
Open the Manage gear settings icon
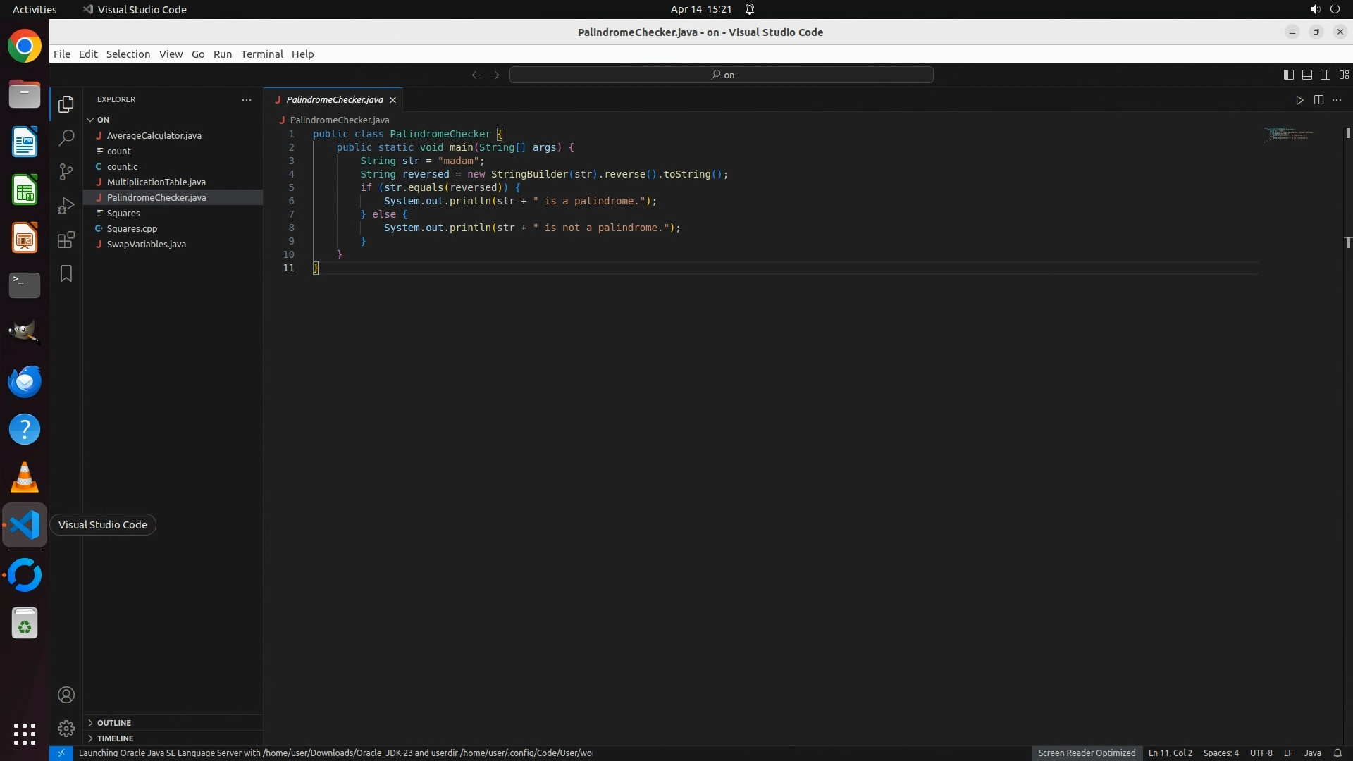[66, 728]
